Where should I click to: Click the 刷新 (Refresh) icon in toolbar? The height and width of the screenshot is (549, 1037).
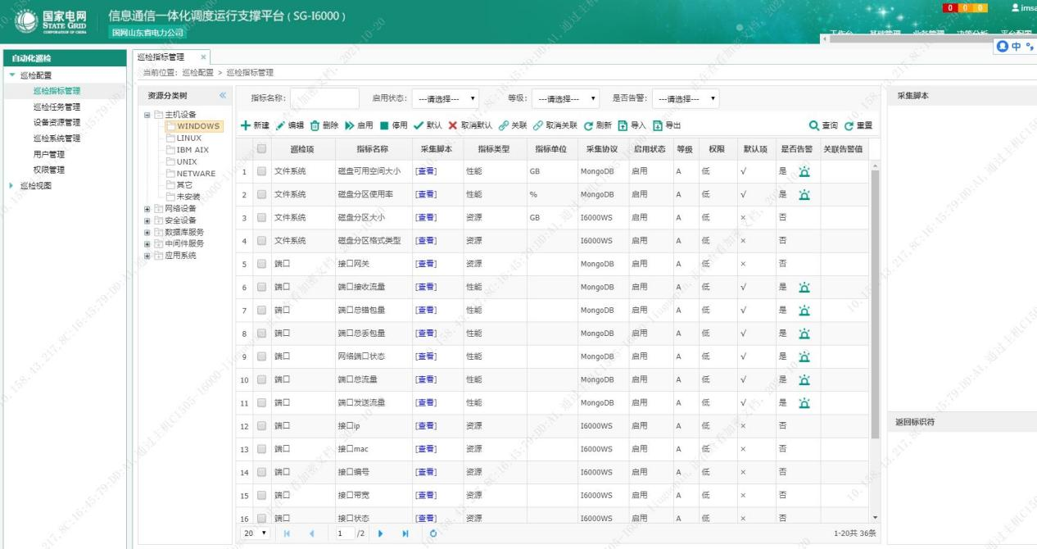tap(588, 125)
